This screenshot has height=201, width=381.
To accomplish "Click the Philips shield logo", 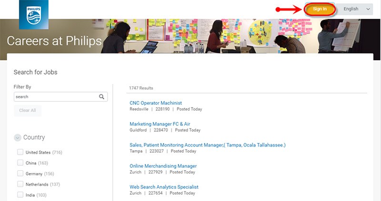I will pos(34,15).
